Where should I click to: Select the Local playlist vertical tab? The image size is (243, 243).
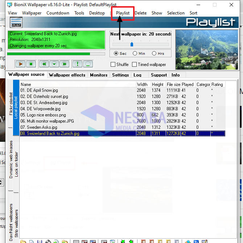click(16, 108)
